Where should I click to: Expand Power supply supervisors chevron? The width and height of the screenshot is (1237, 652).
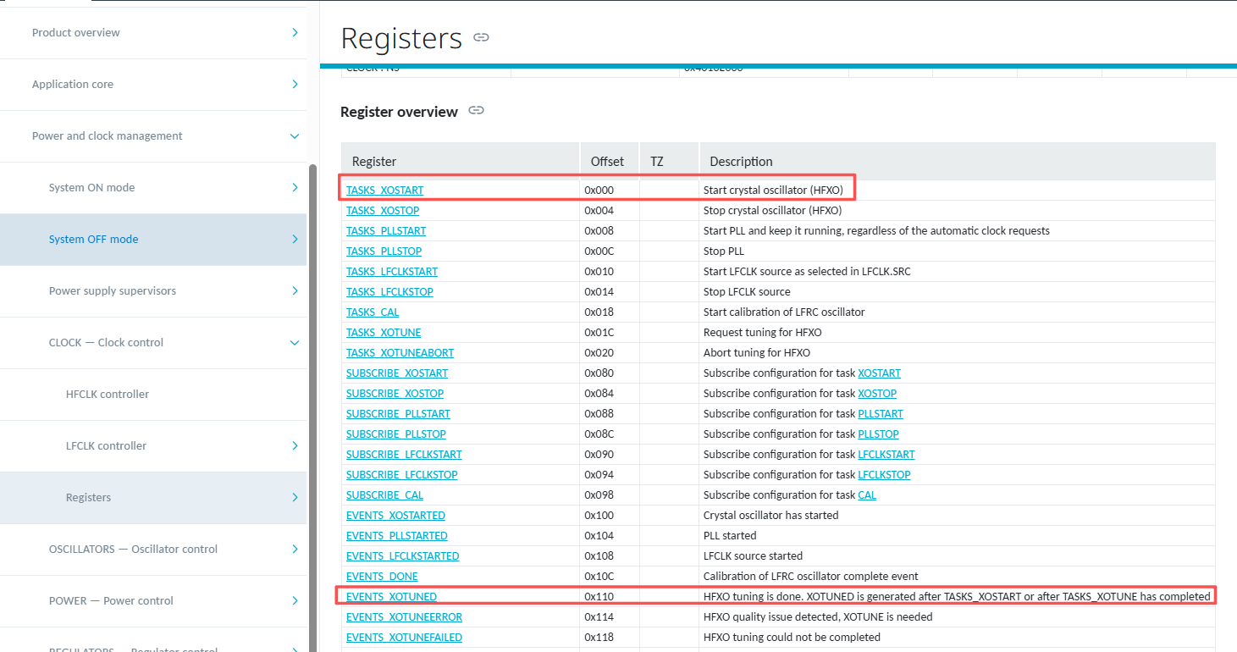[295, 290]
